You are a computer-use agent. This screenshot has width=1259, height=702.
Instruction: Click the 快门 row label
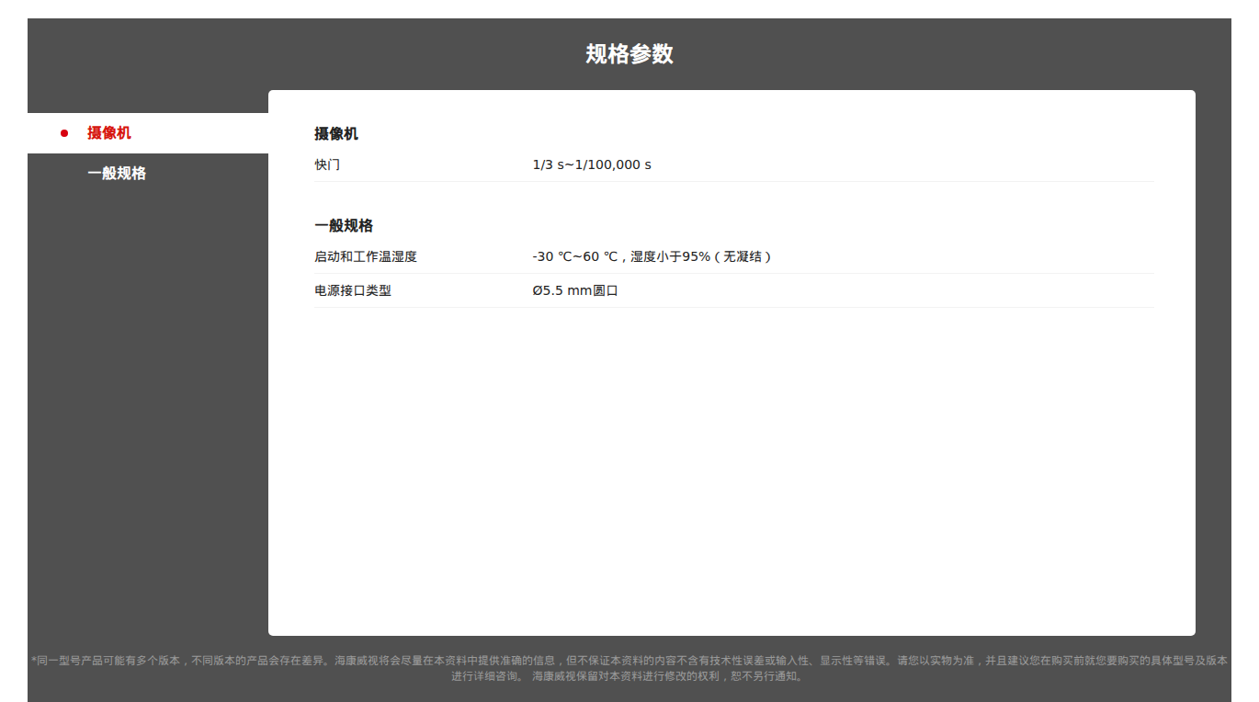click(327, 165)
